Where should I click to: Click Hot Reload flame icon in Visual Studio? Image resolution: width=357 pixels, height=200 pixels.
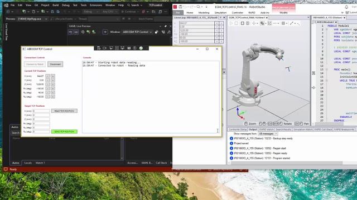(x=143, y=12)
